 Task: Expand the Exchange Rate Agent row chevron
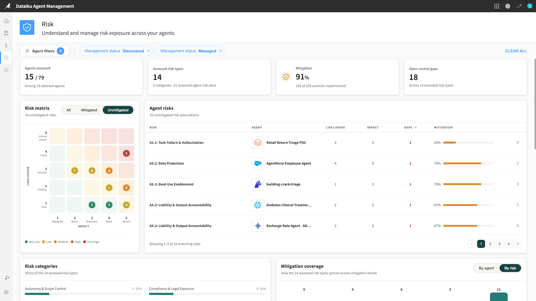518,226
